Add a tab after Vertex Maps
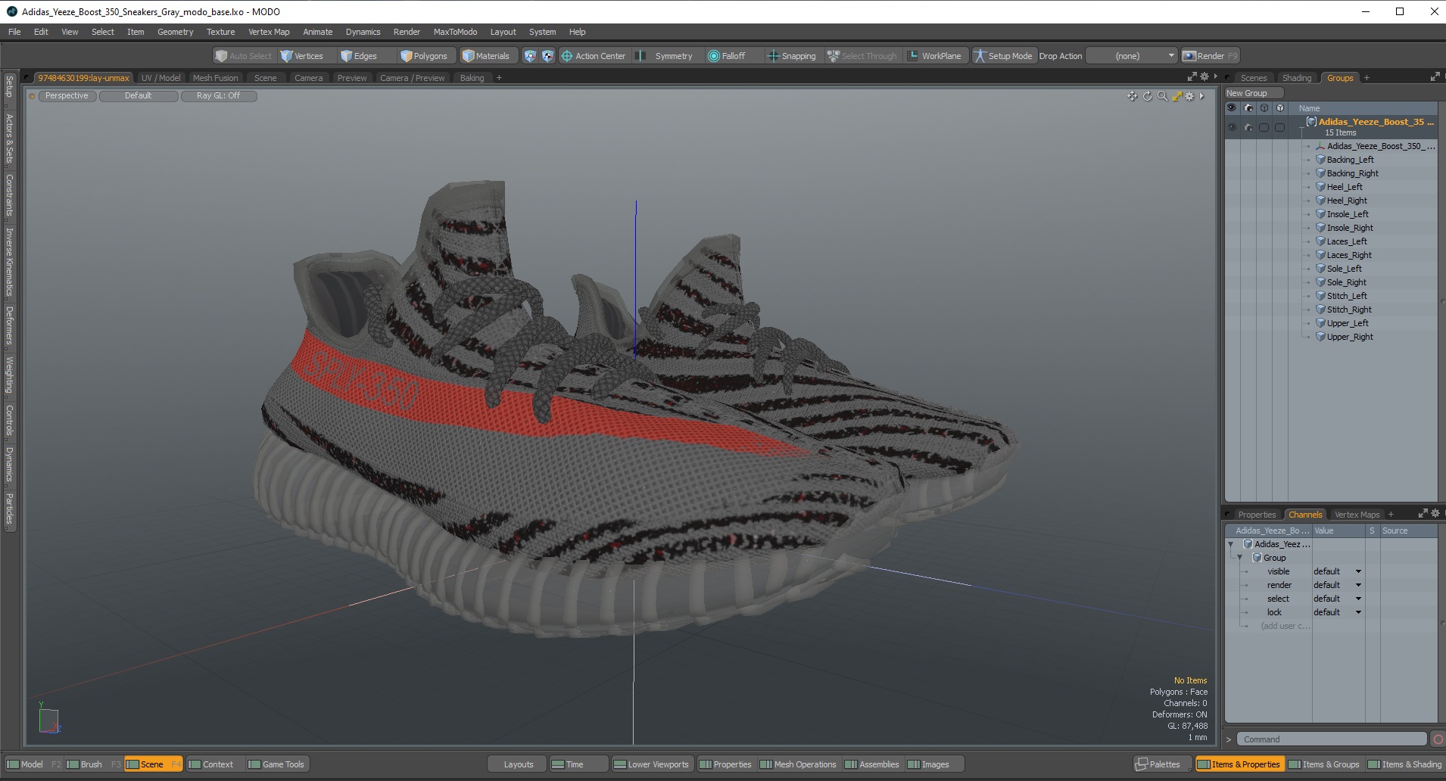1446x781 pixels. pos(1391,515)
